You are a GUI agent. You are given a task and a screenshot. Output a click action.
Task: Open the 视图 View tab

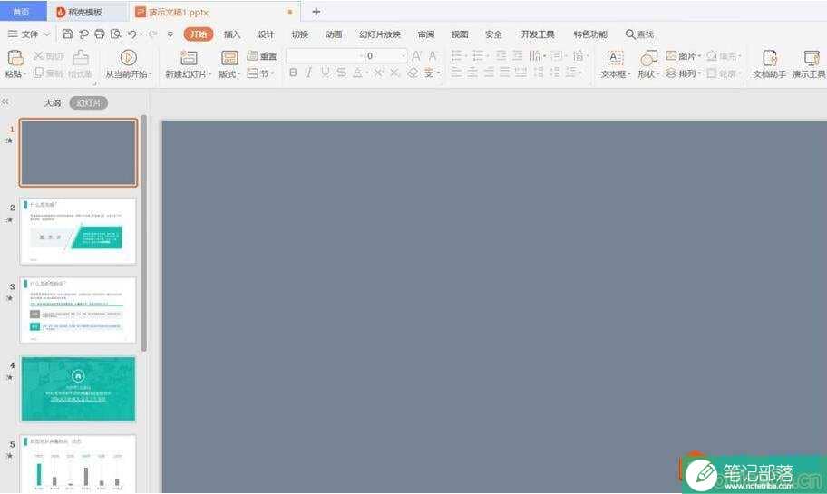tap(460, 34)
